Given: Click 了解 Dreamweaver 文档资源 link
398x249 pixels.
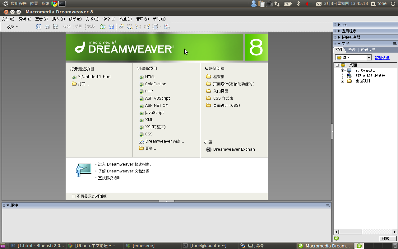Looking at the screenshot, I should point(124,171).
